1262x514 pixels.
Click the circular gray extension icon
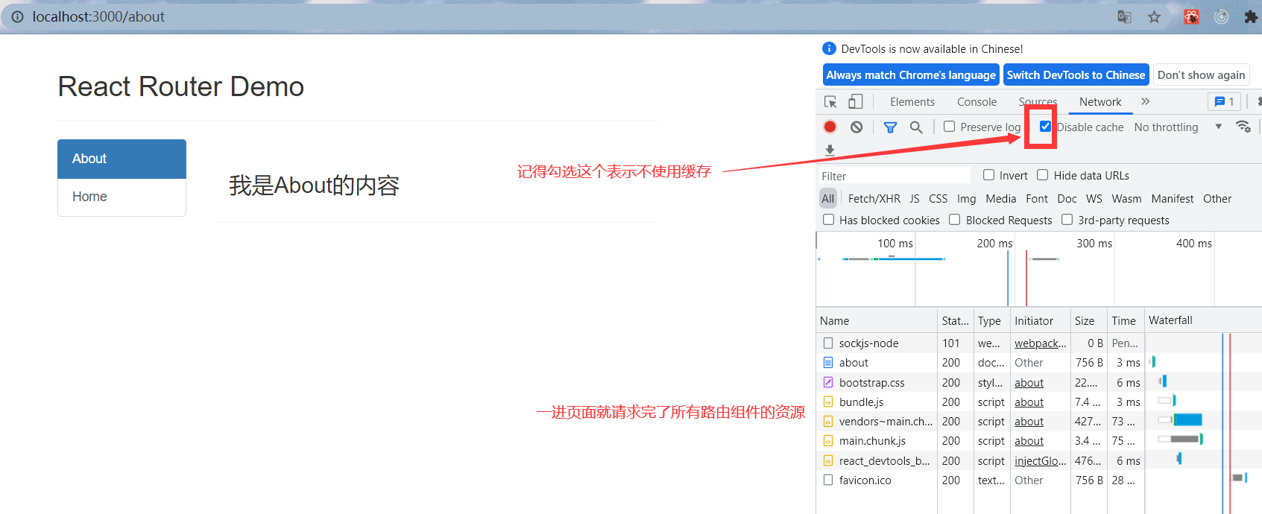click(1221, 16)
